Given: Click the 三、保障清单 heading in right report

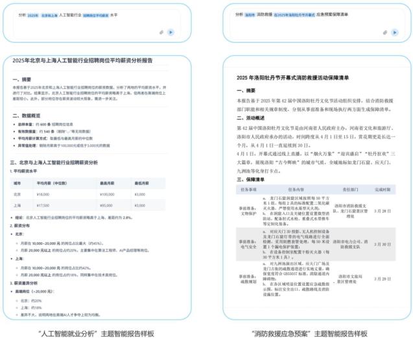Looking at the screenshot, I should [x=249, y=178].
